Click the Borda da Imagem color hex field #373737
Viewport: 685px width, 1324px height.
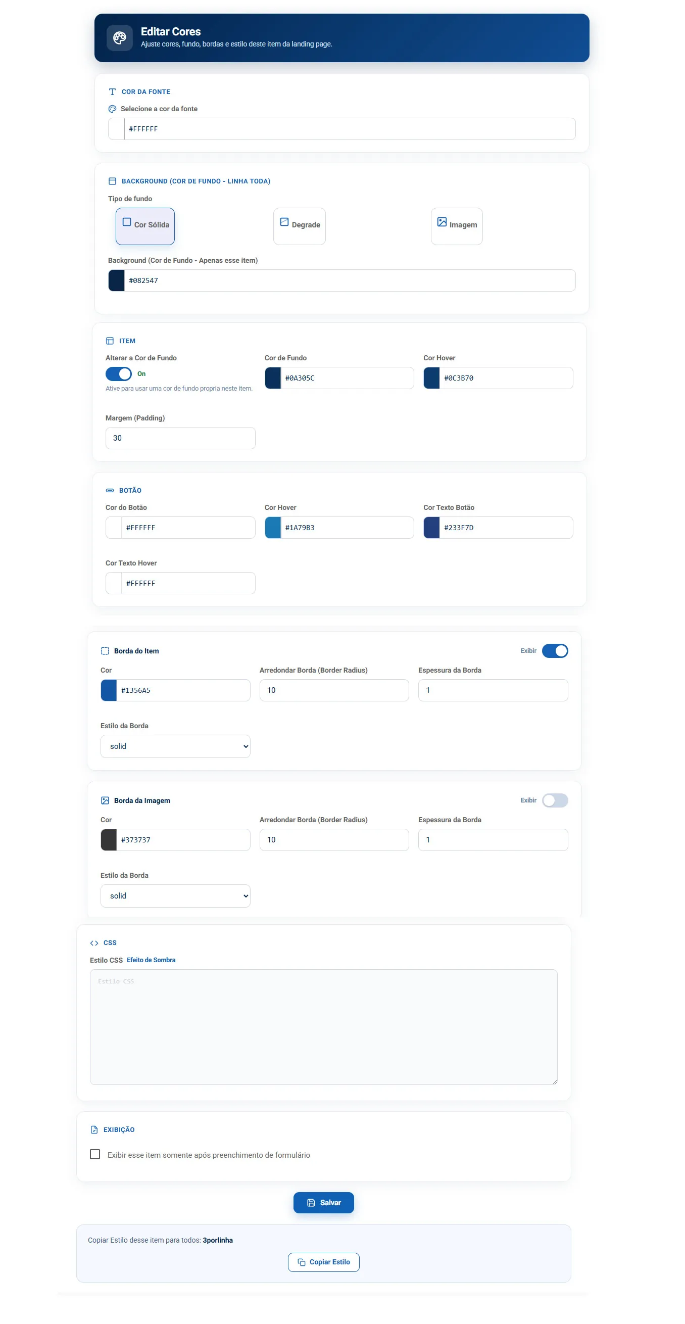[x=183, y=840]
